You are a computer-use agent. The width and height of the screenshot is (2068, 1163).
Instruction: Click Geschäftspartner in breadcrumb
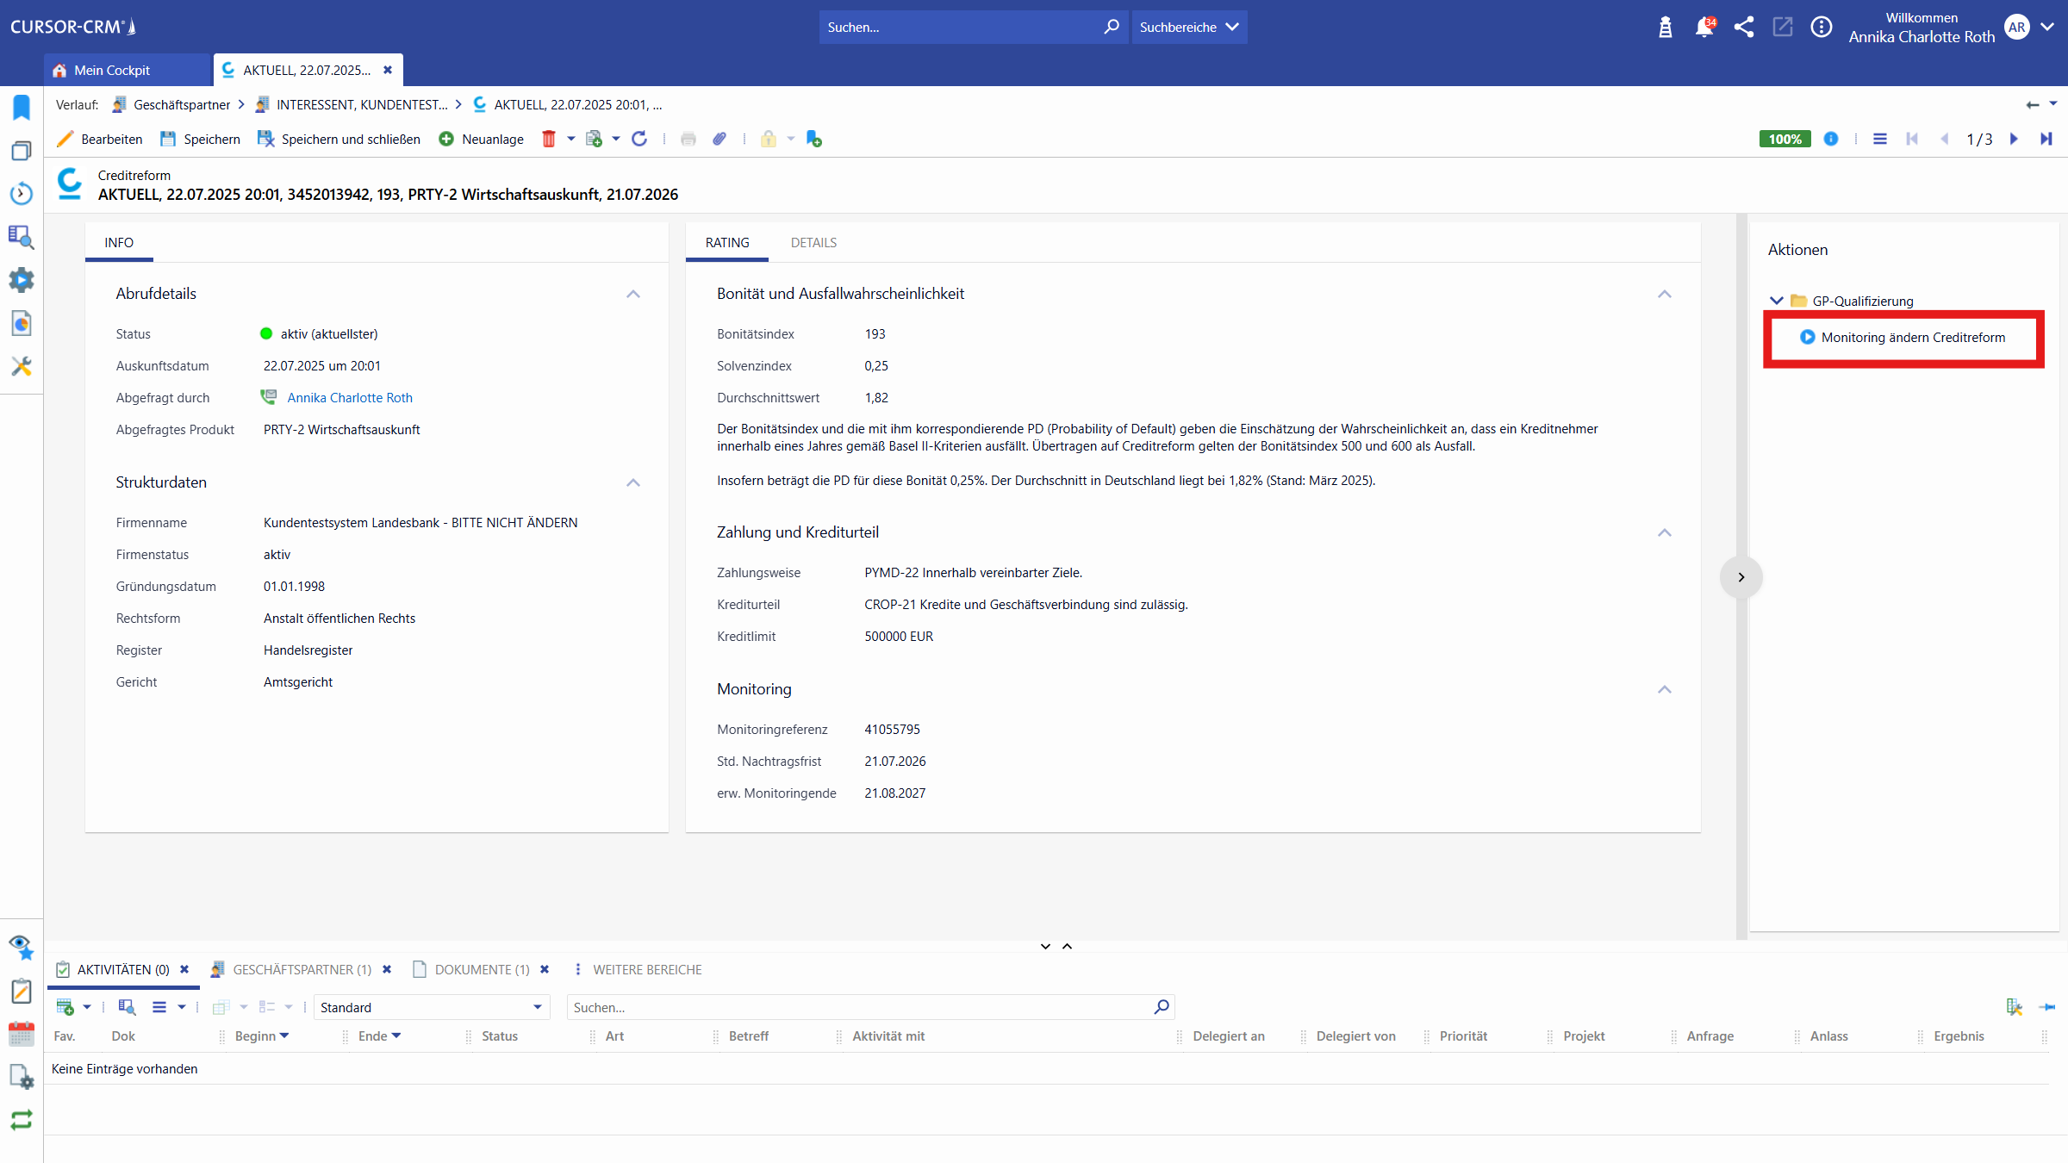[182, 104]
